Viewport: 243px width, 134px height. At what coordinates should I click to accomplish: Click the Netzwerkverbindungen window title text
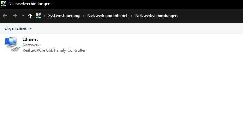(x=29, y=4)
